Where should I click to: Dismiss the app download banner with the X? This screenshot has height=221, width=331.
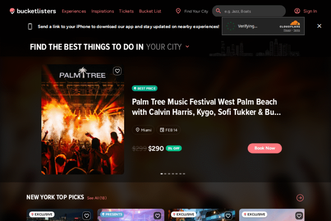point(319,26)
